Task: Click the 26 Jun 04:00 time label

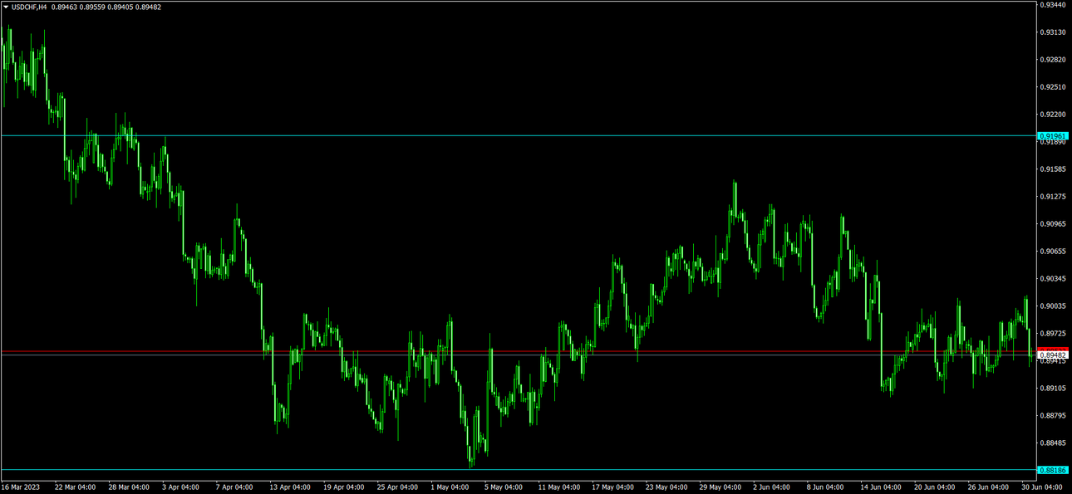Action: tap(989, 487)
